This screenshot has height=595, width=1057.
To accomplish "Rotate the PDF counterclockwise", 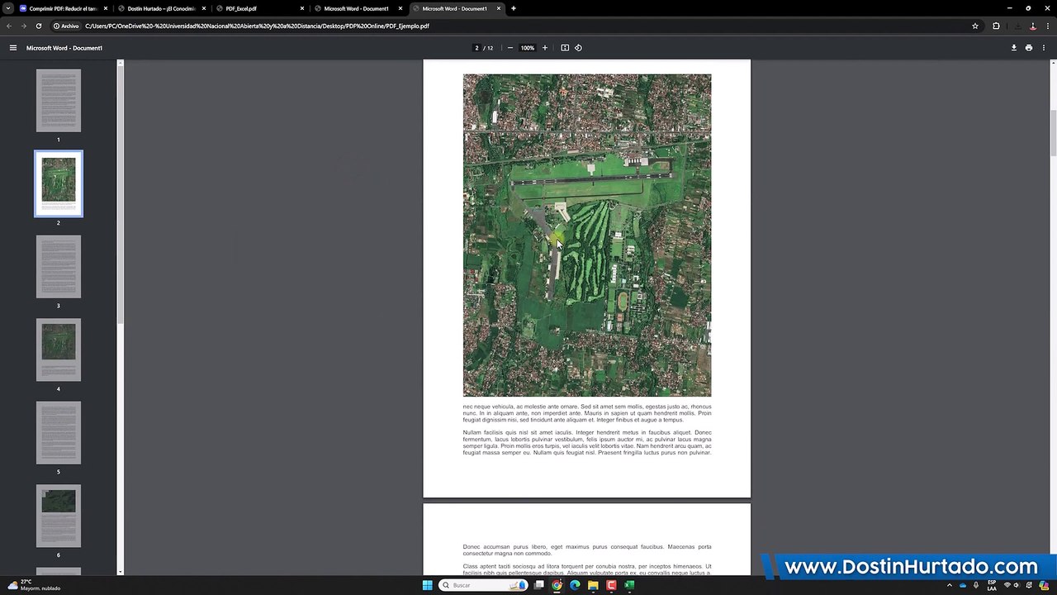I will coord(578,48).
